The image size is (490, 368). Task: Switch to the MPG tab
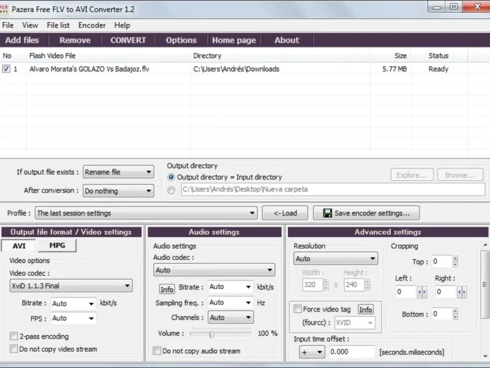(x=57, y=245)
